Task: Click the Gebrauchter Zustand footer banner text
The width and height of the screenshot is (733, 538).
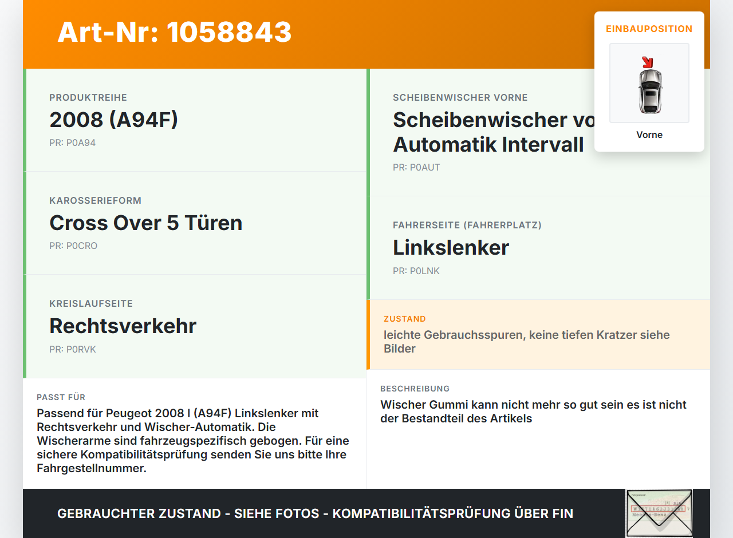Action: (315, 513)
